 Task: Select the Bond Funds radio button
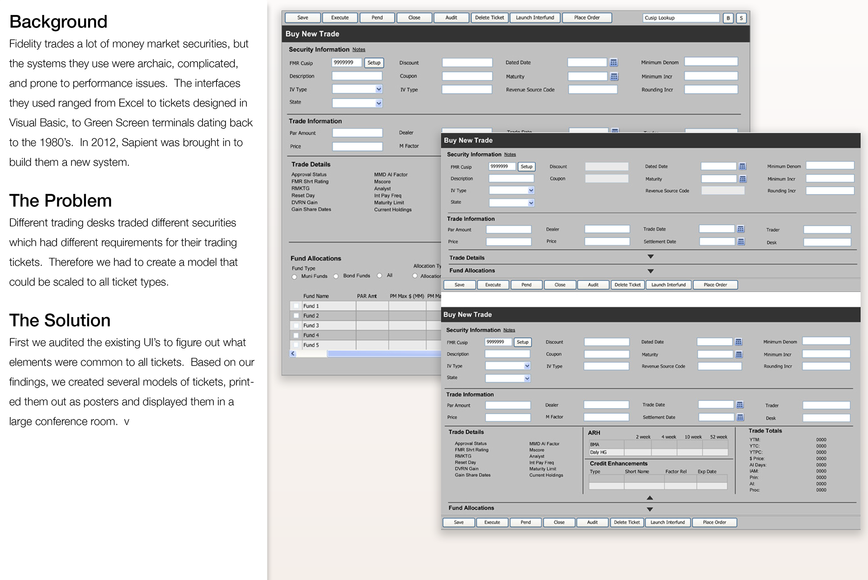tap(336, 276)
